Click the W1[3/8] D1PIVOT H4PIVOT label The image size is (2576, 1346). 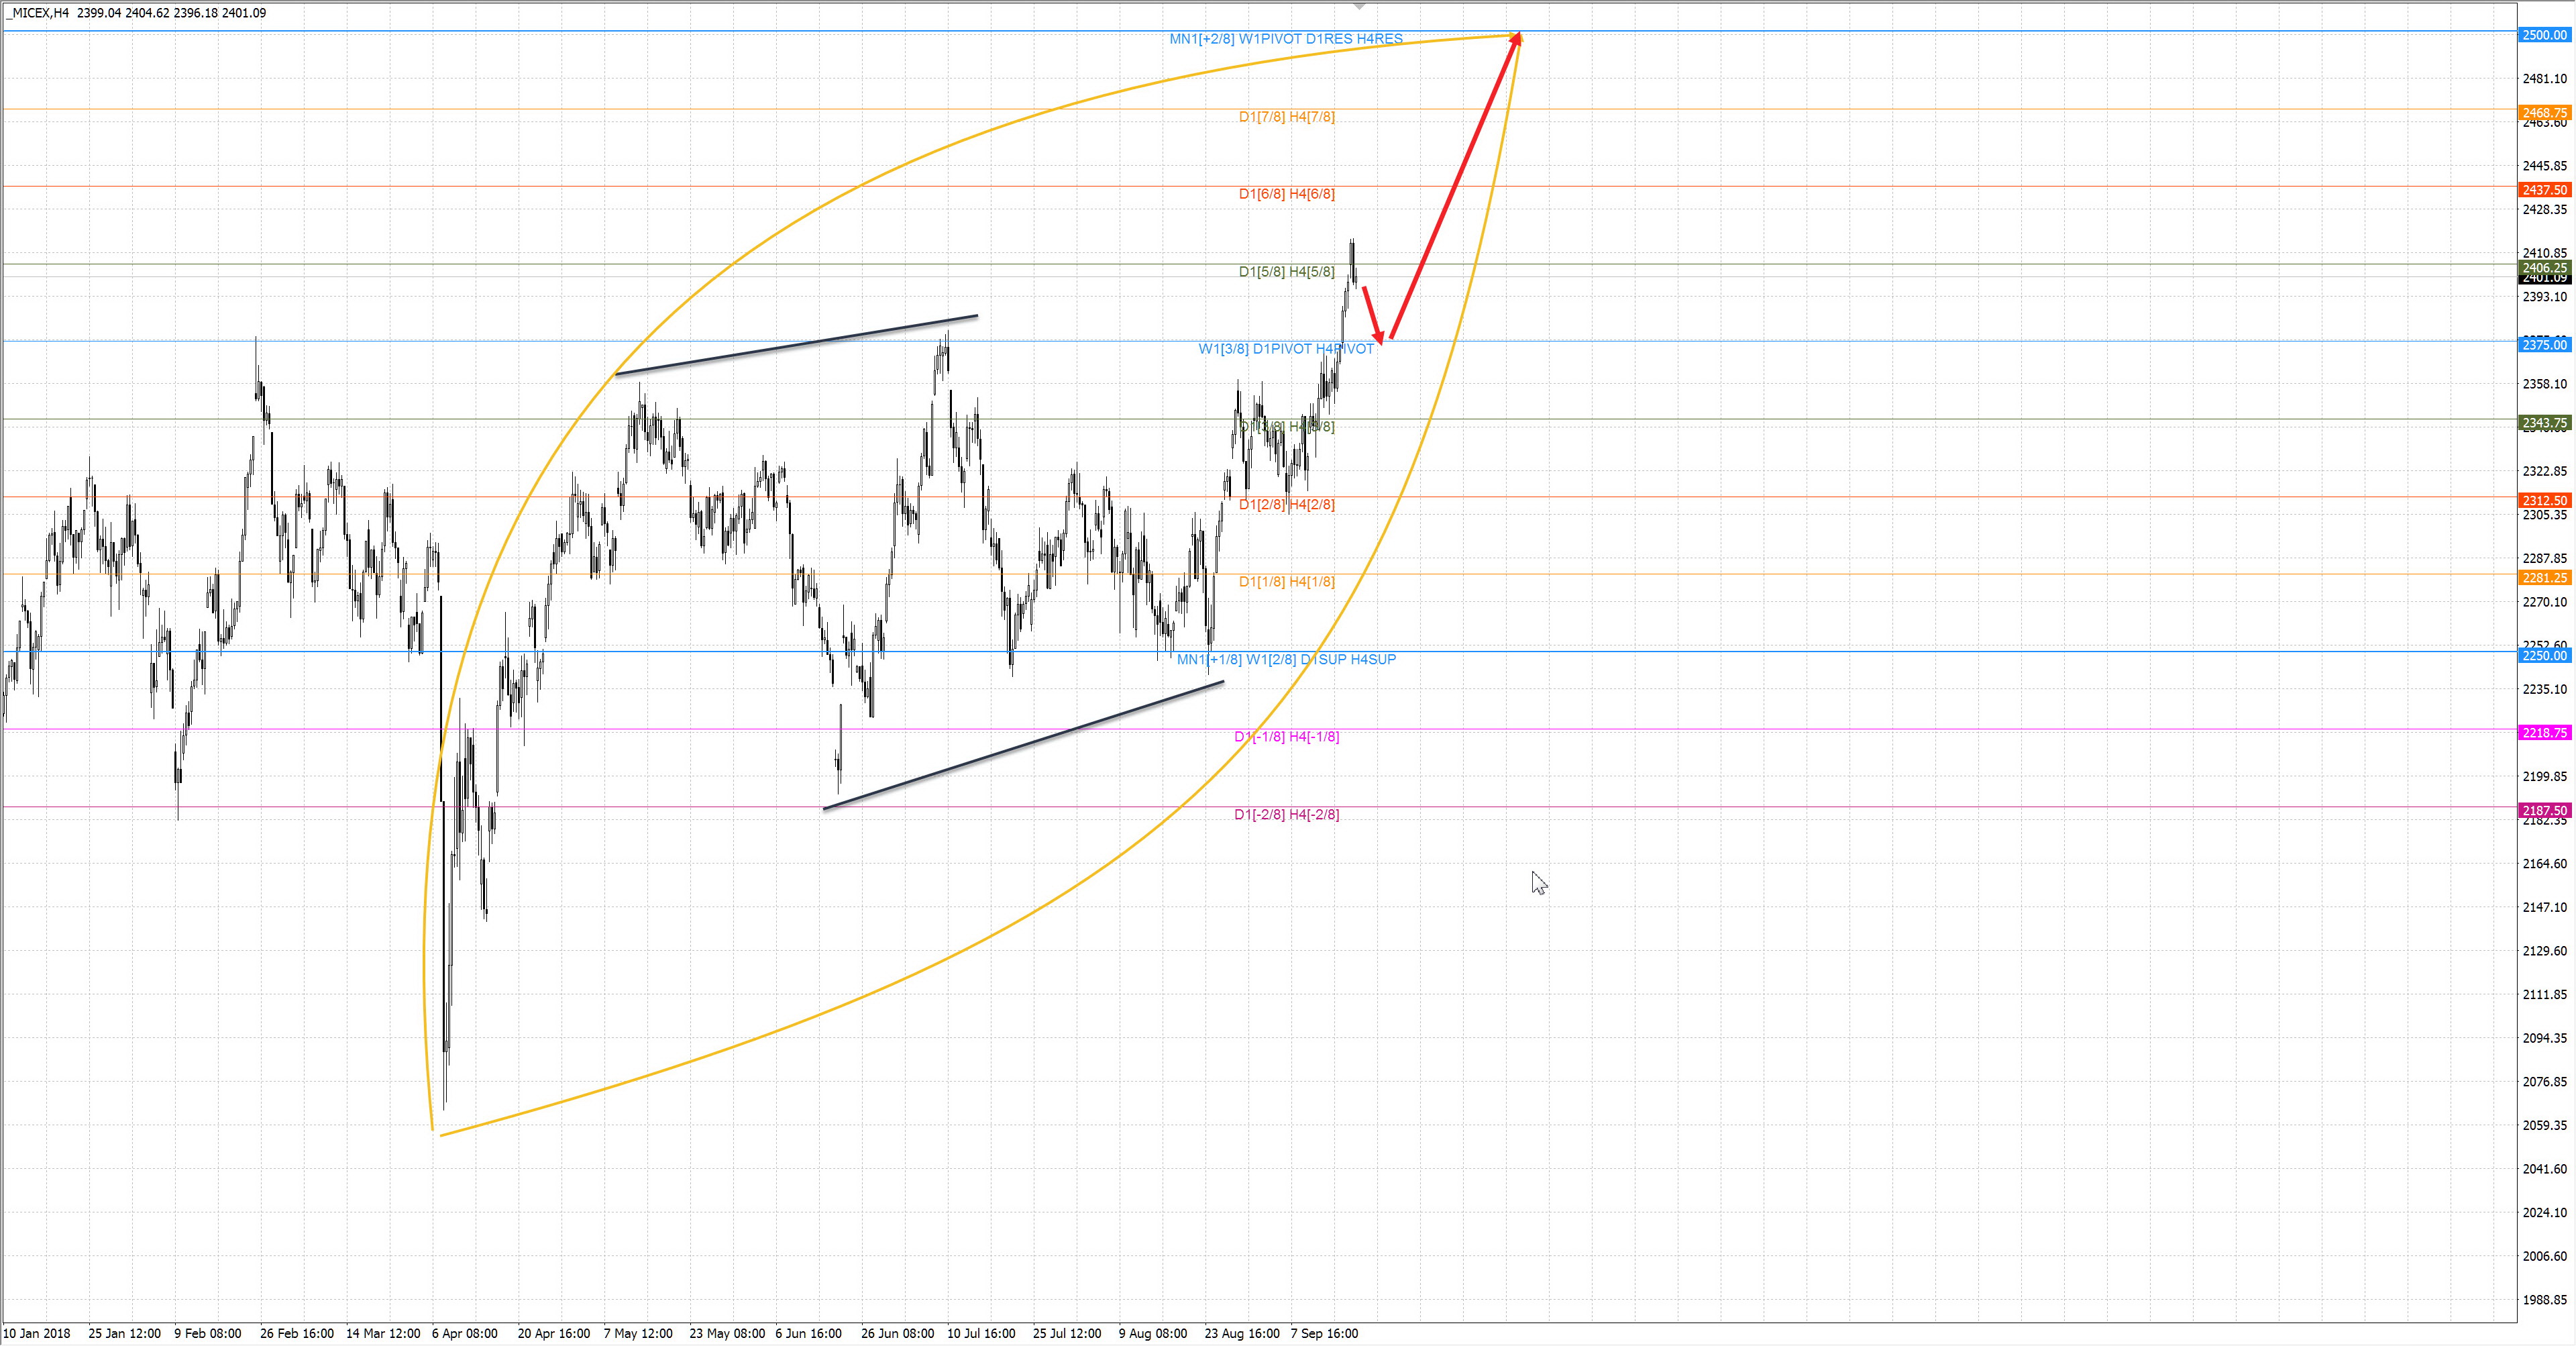point(1286,349)
